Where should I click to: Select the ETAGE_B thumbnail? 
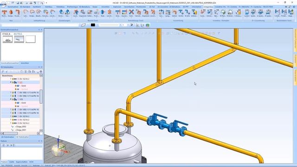pos(7,39)
